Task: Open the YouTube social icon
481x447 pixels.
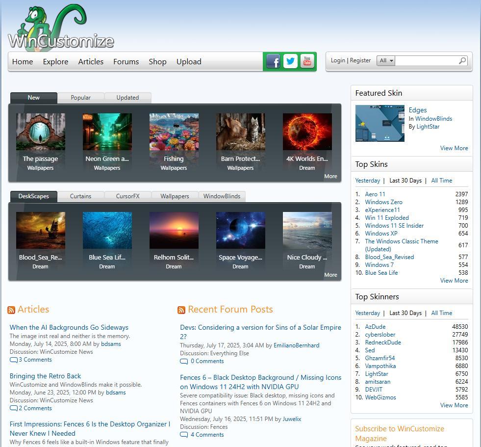Action: click(307, 61)
